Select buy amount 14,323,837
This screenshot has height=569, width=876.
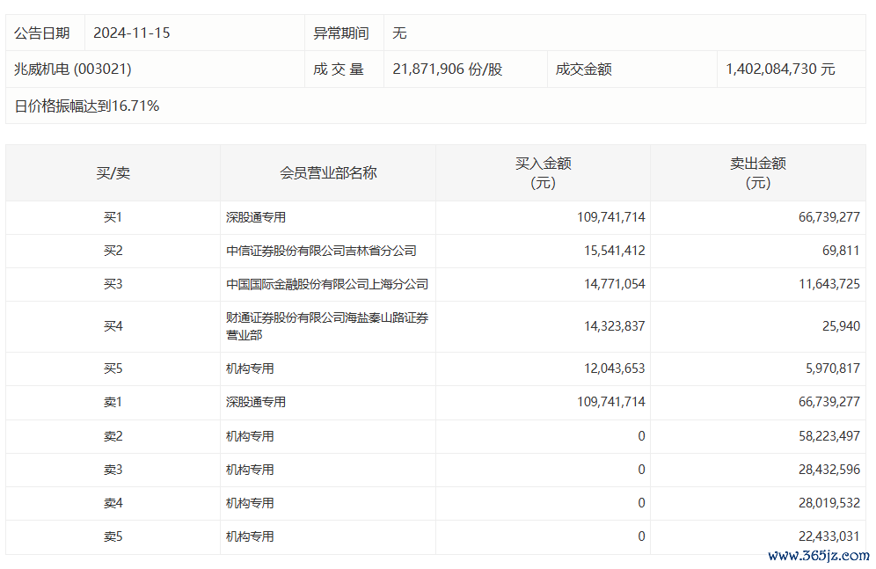(615, 326)
